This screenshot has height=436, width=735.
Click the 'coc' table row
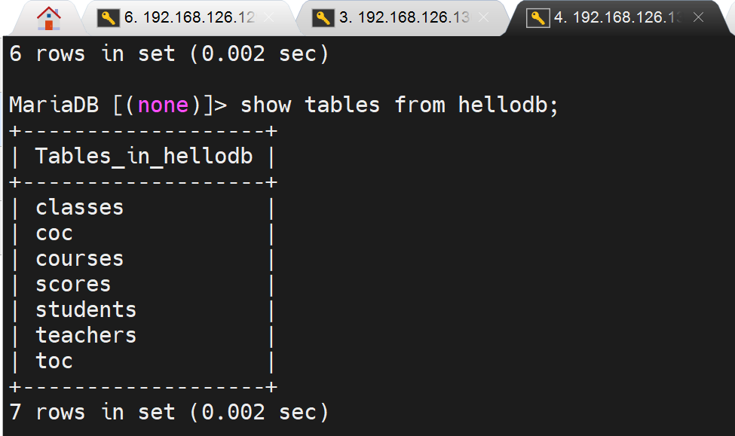pos(54,233)
